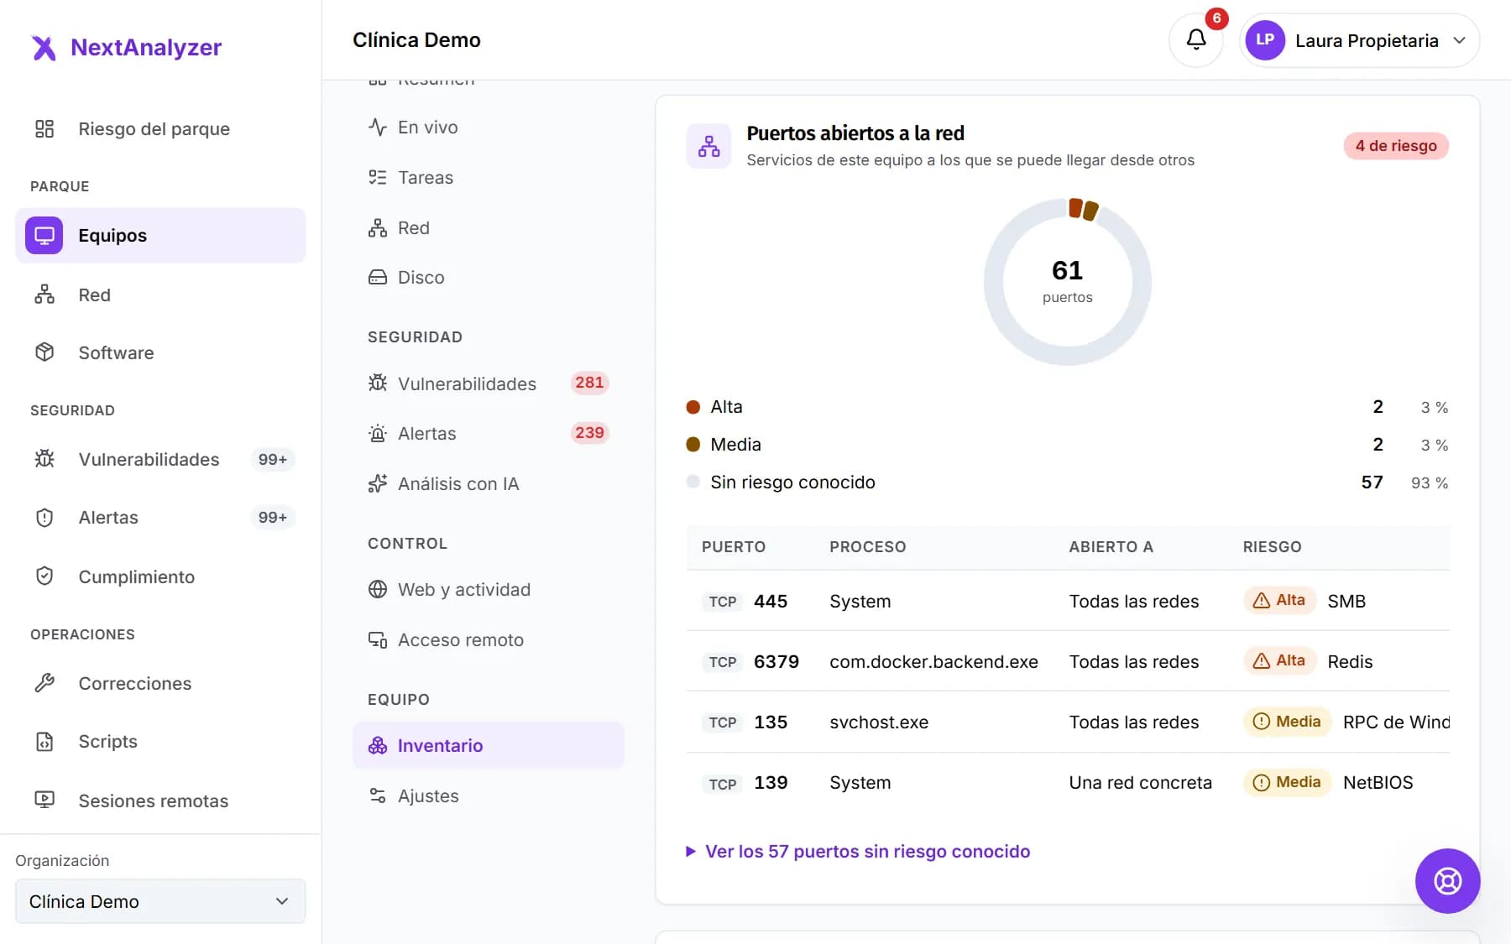The image size is (1511, 944).
Task: Click the En vivo activity pulse icon
Action: pyautogui.click(x=378, y=127)
